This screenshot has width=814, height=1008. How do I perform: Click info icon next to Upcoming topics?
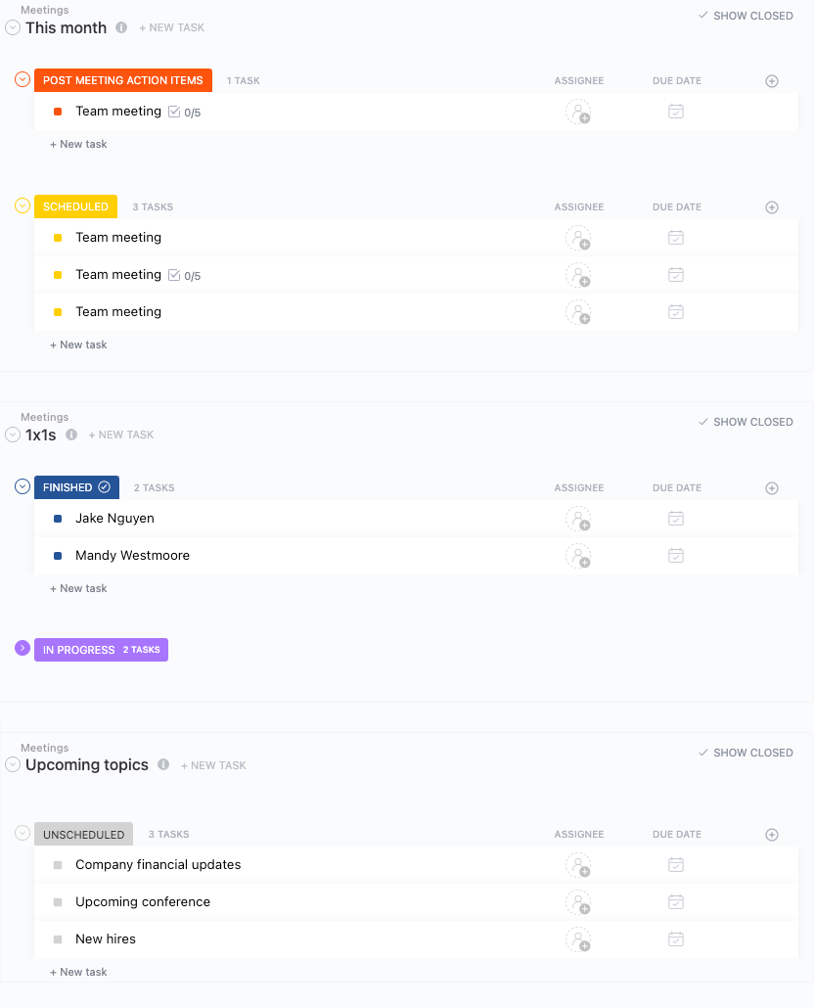(x=163, y=765)
